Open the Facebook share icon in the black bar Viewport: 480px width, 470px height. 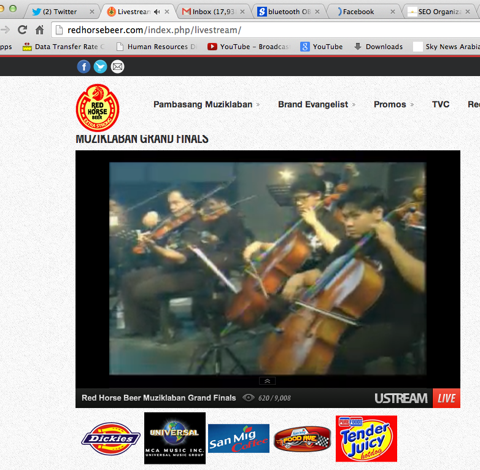(x=83, y=67)
